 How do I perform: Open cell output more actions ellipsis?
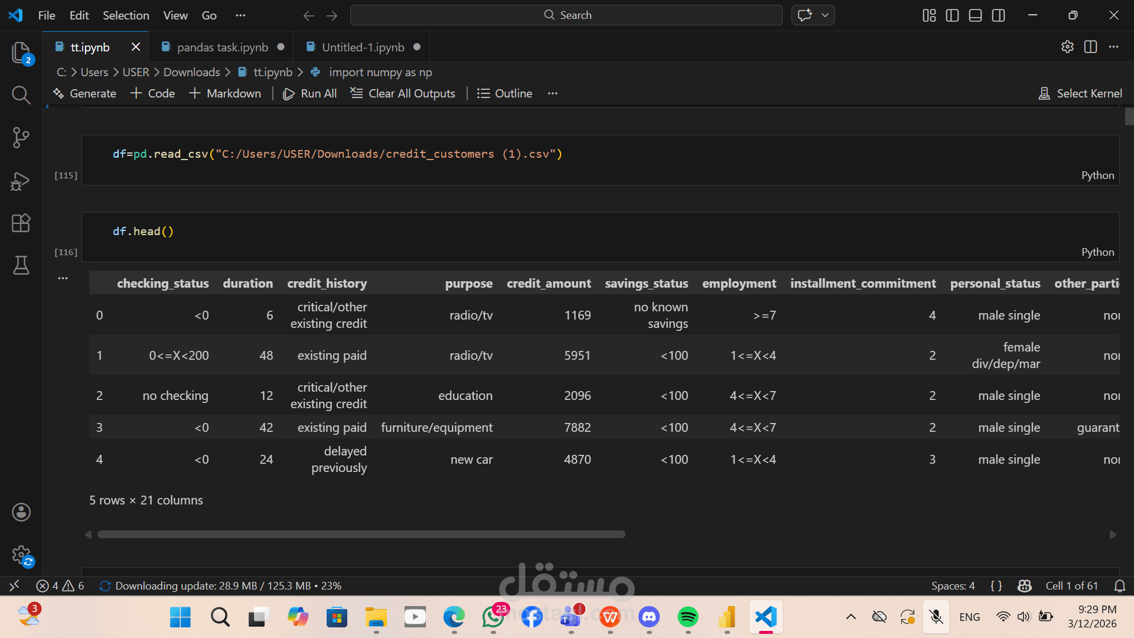(x=63, y=278)
